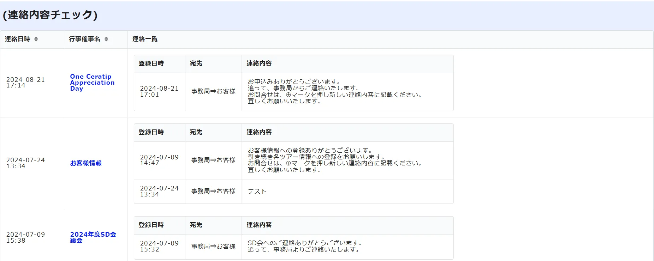Click the (連絡内容チェック) page heading
This screenshot has height=261, width=654.
tap(50, 15)
